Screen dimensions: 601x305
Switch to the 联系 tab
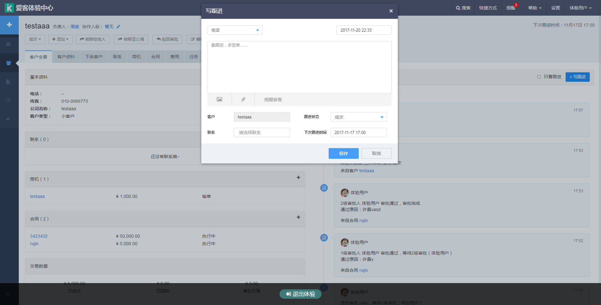pos(117,57)
